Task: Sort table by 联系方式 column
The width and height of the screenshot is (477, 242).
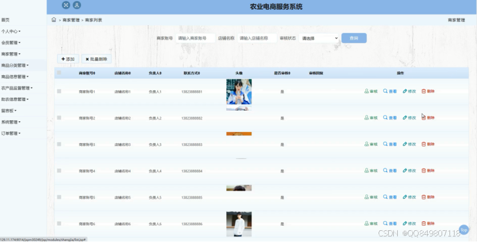Action: point(192,73)
